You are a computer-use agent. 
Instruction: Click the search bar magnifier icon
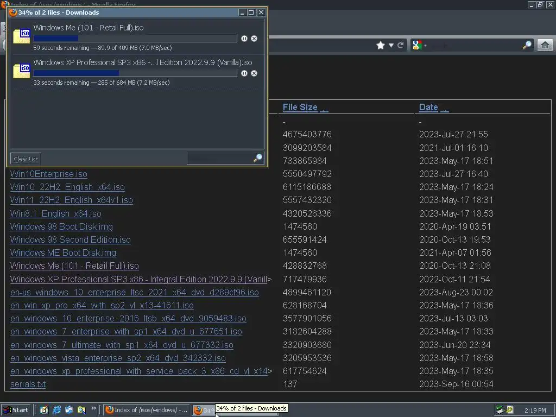pyautogui.click(x=527, y=45)
